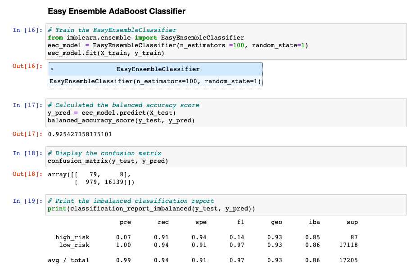Click the line 'y_pred = eec_model.predict(X_test)'

[112, 113]
